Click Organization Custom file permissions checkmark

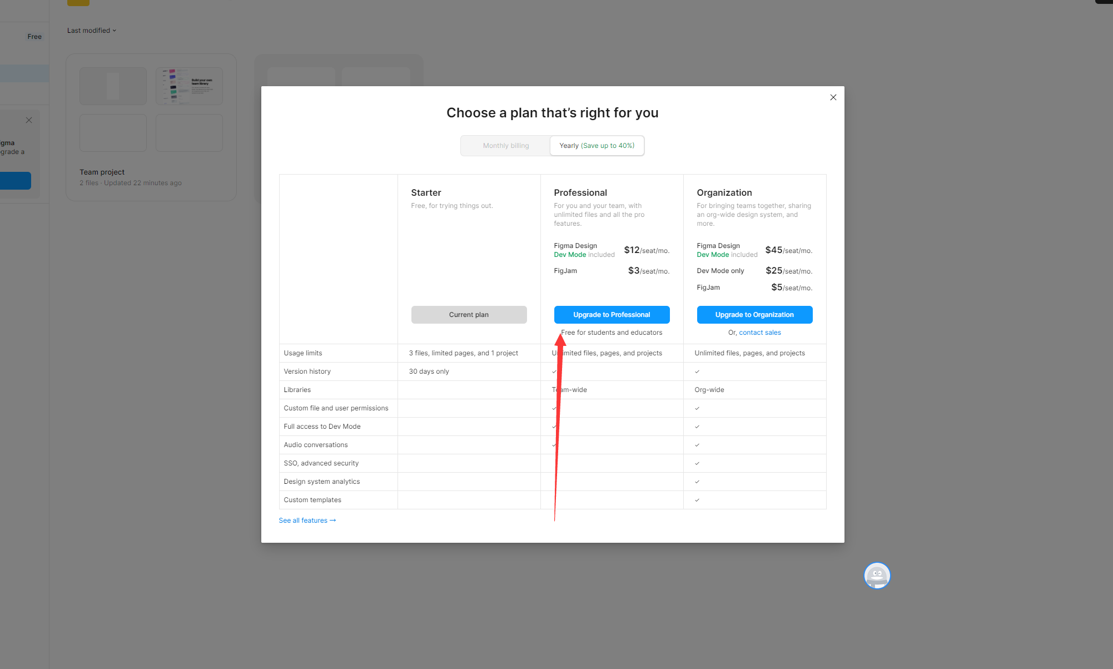(697, 408)
